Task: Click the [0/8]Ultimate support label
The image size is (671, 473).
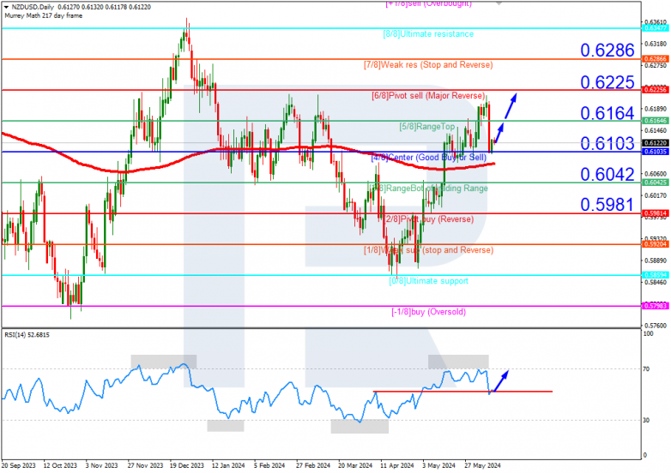Action: (x=428, y=281)
